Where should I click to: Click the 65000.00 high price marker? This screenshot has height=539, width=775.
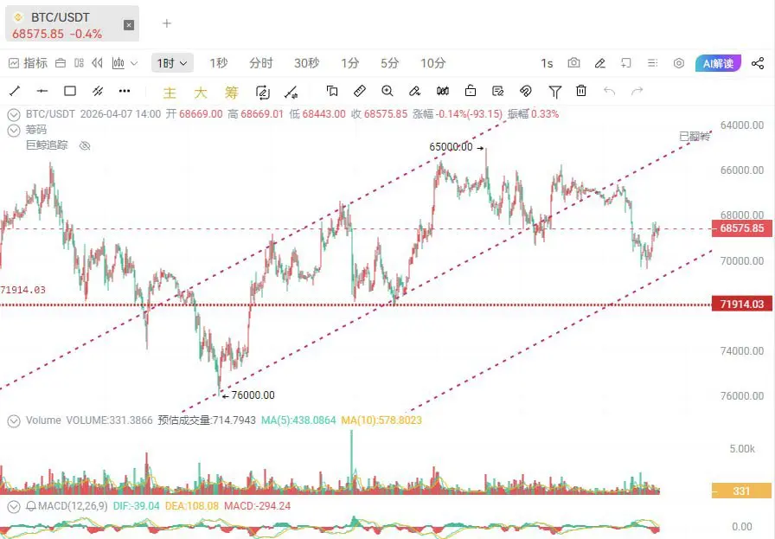pos(456,147)
